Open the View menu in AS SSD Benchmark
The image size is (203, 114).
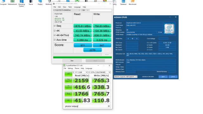[64, 7]
